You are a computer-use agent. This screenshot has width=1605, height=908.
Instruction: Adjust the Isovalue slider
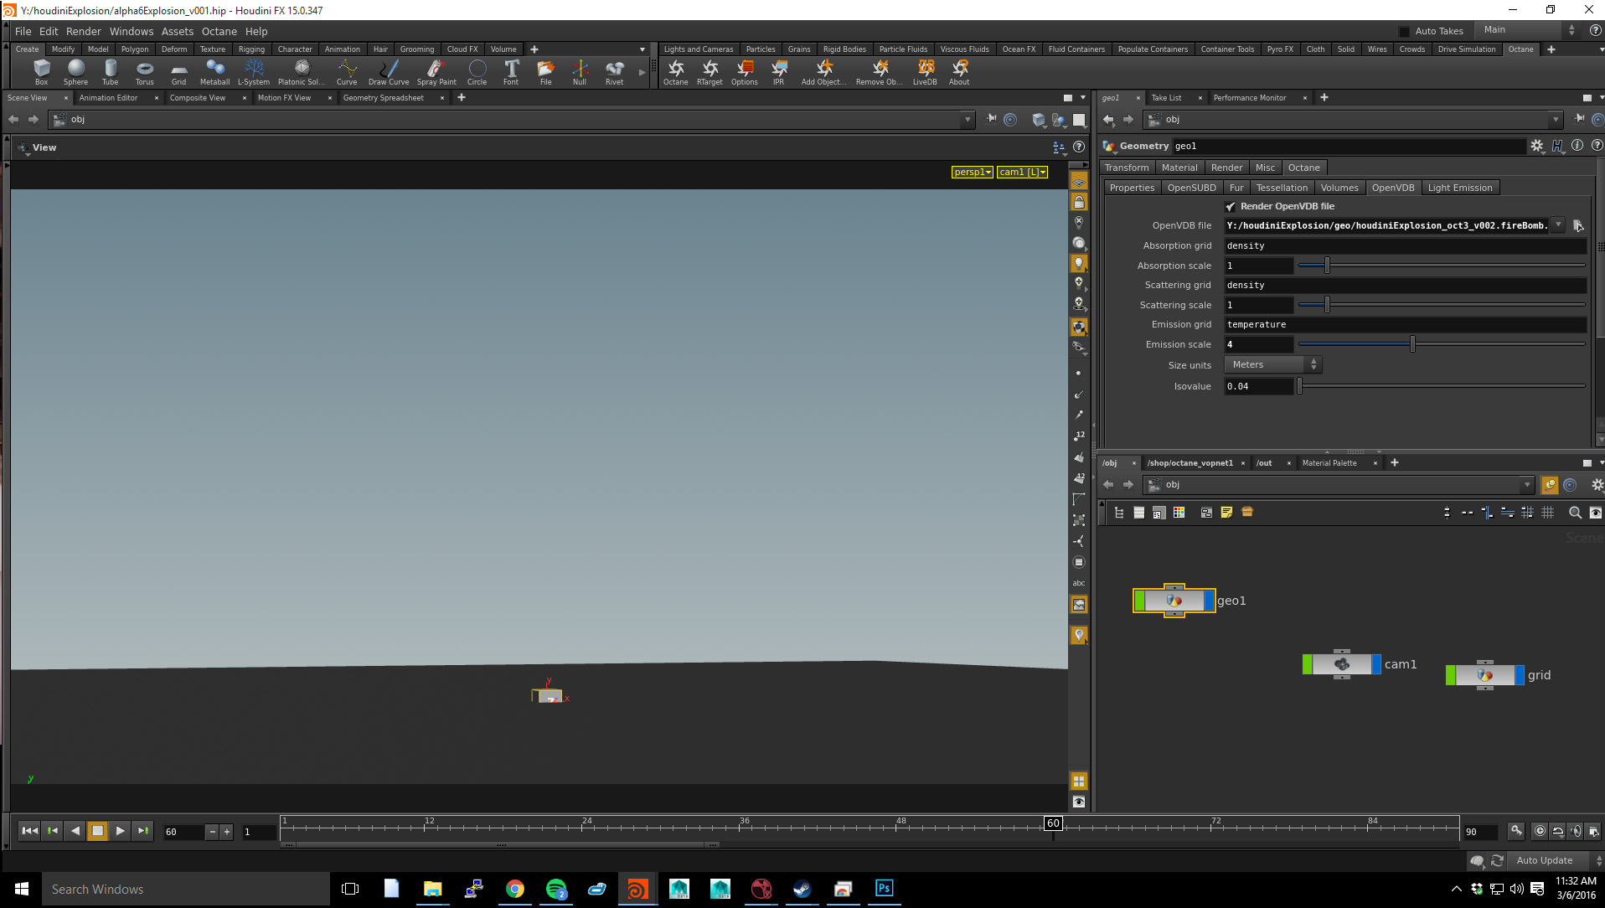[1441, 386]
